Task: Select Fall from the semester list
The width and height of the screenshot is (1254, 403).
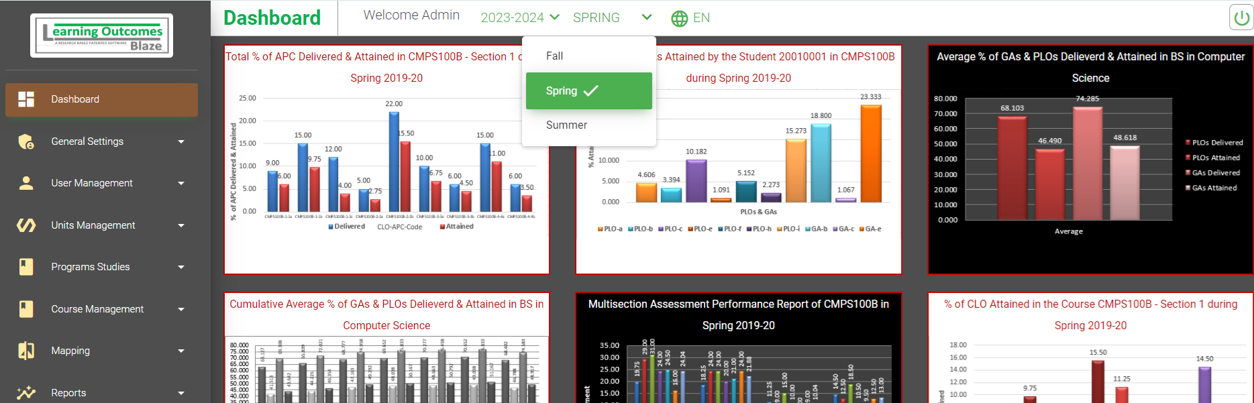Action: pos(554,56)
